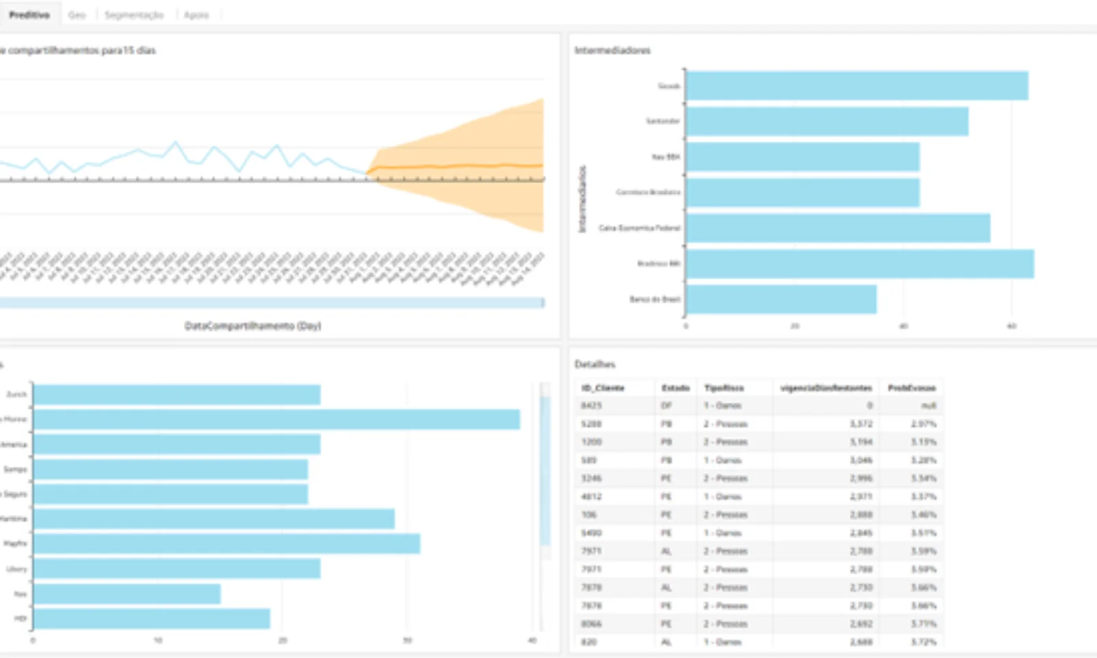This screenshot has width=1097, height=658.
Task: Sort by the Estado column header
Action: coord(675,388)
